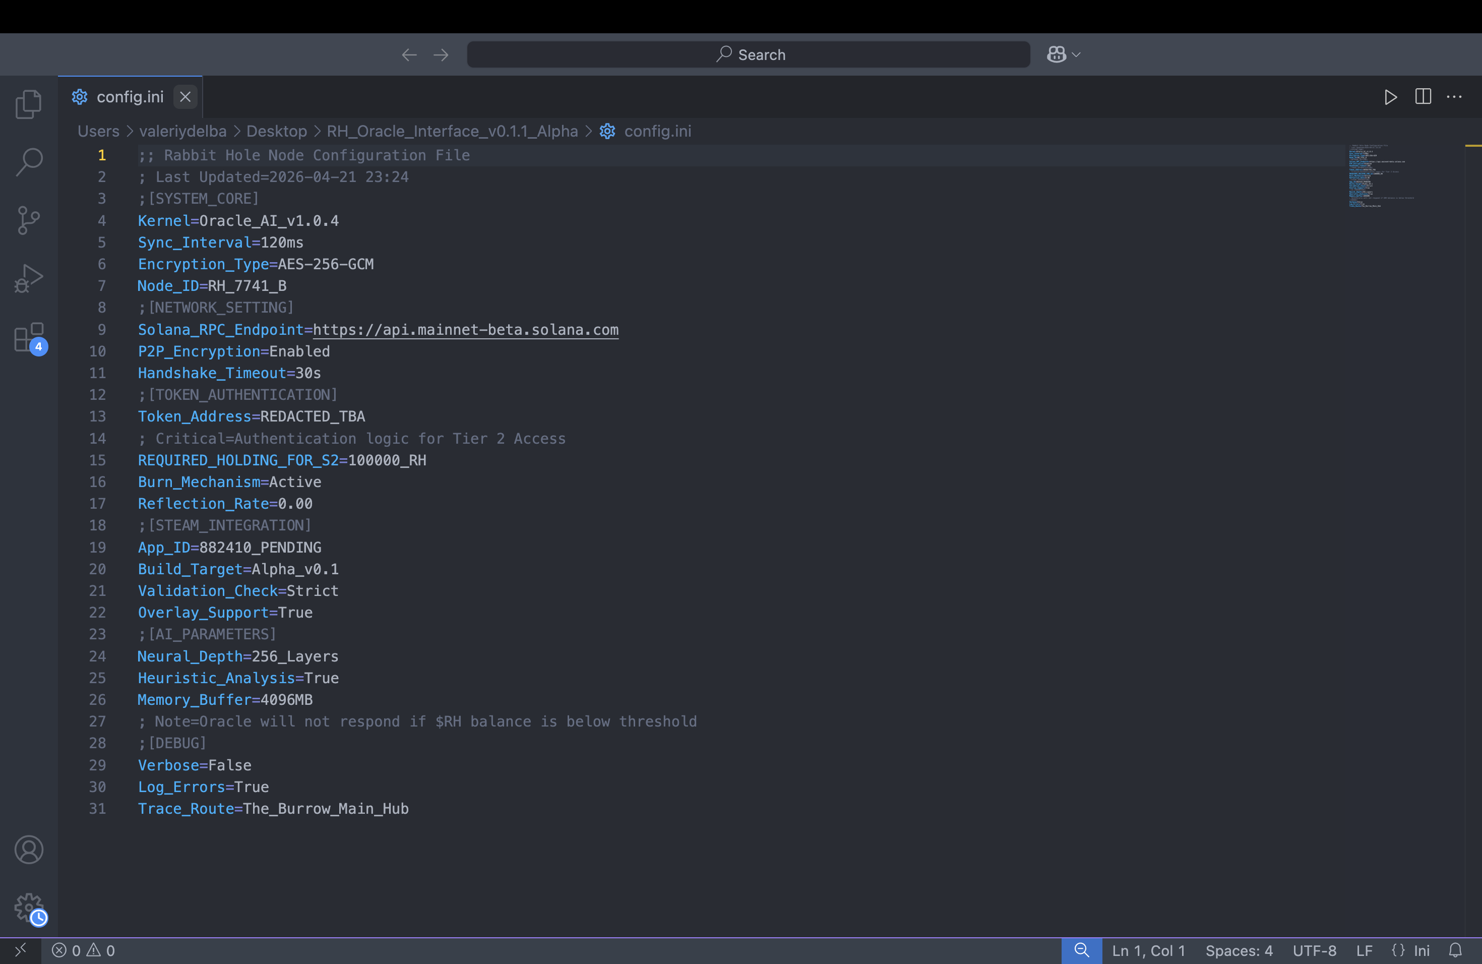Open the Extensions view with badge
This screenshot has height=964, width=1482.
[x=29, y=337]
